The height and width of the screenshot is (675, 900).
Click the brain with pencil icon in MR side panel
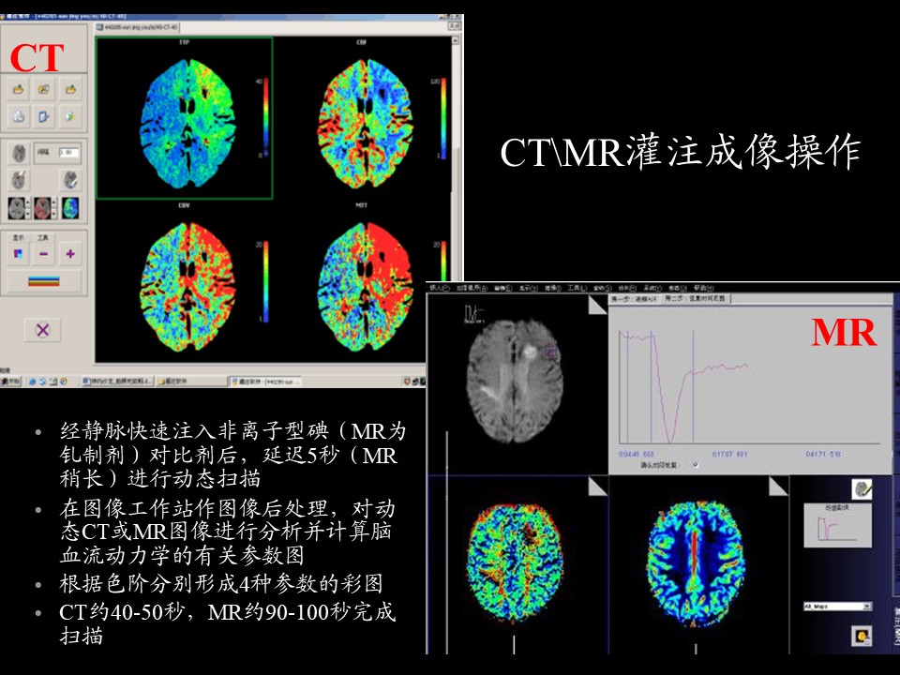pyautogui.click(x=862, y=489)
